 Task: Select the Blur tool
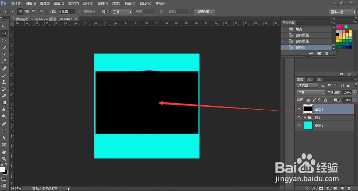4,110
